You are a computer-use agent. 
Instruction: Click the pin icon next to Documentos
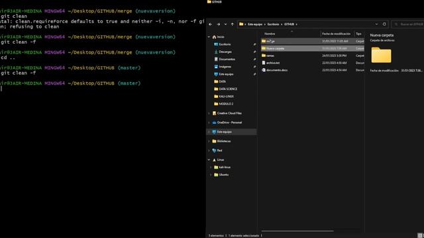tap(254, 59)
